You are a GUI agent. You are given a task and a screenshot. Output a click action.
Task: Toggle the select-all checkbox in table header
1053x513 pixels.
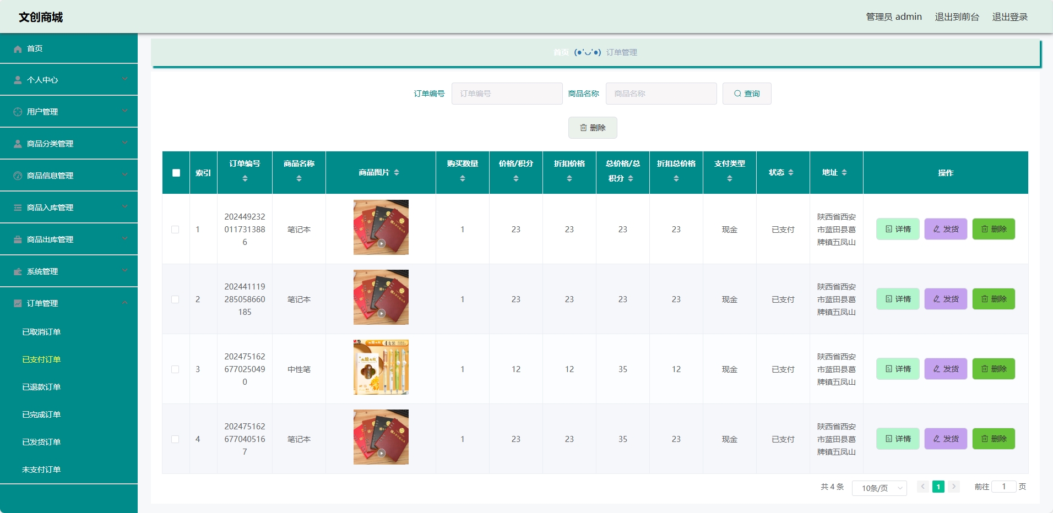(x=176, y=173)
